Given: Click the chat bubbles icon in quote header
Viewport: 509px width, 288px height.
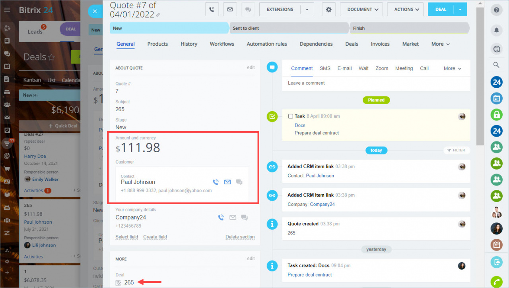Looking at the screenshot, I should coord(248,10).
